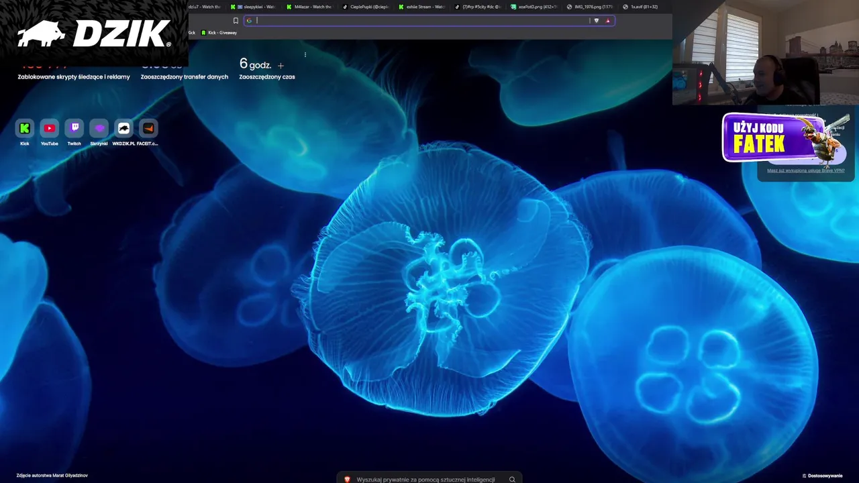Viewport: 859px width, 483px height.
Task: Click the Marat Gilyadzinov photo credit
Action: pyautogui.click(x=52, y=475)
